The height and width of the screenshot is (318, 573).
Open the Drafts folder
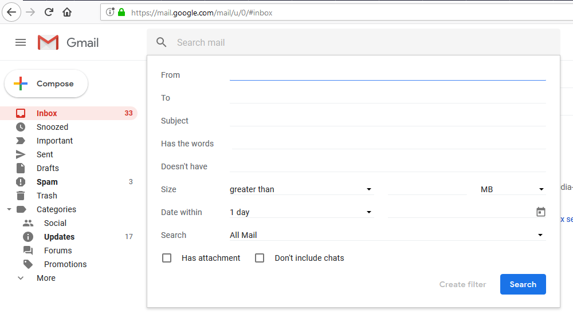click(x=48, y=168)
